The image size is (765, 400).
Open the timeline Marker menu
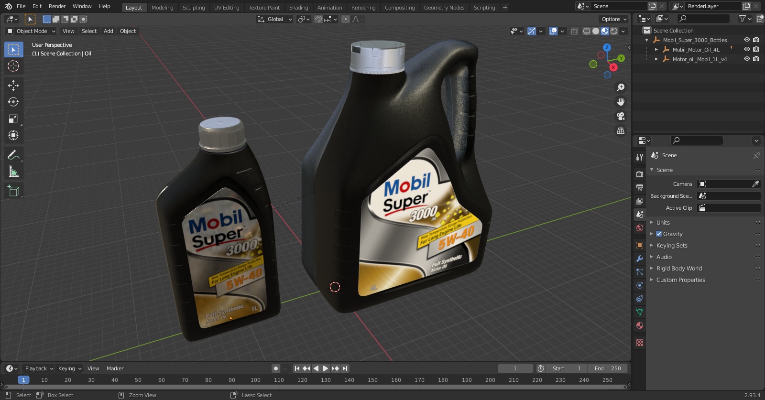(115, 368)
